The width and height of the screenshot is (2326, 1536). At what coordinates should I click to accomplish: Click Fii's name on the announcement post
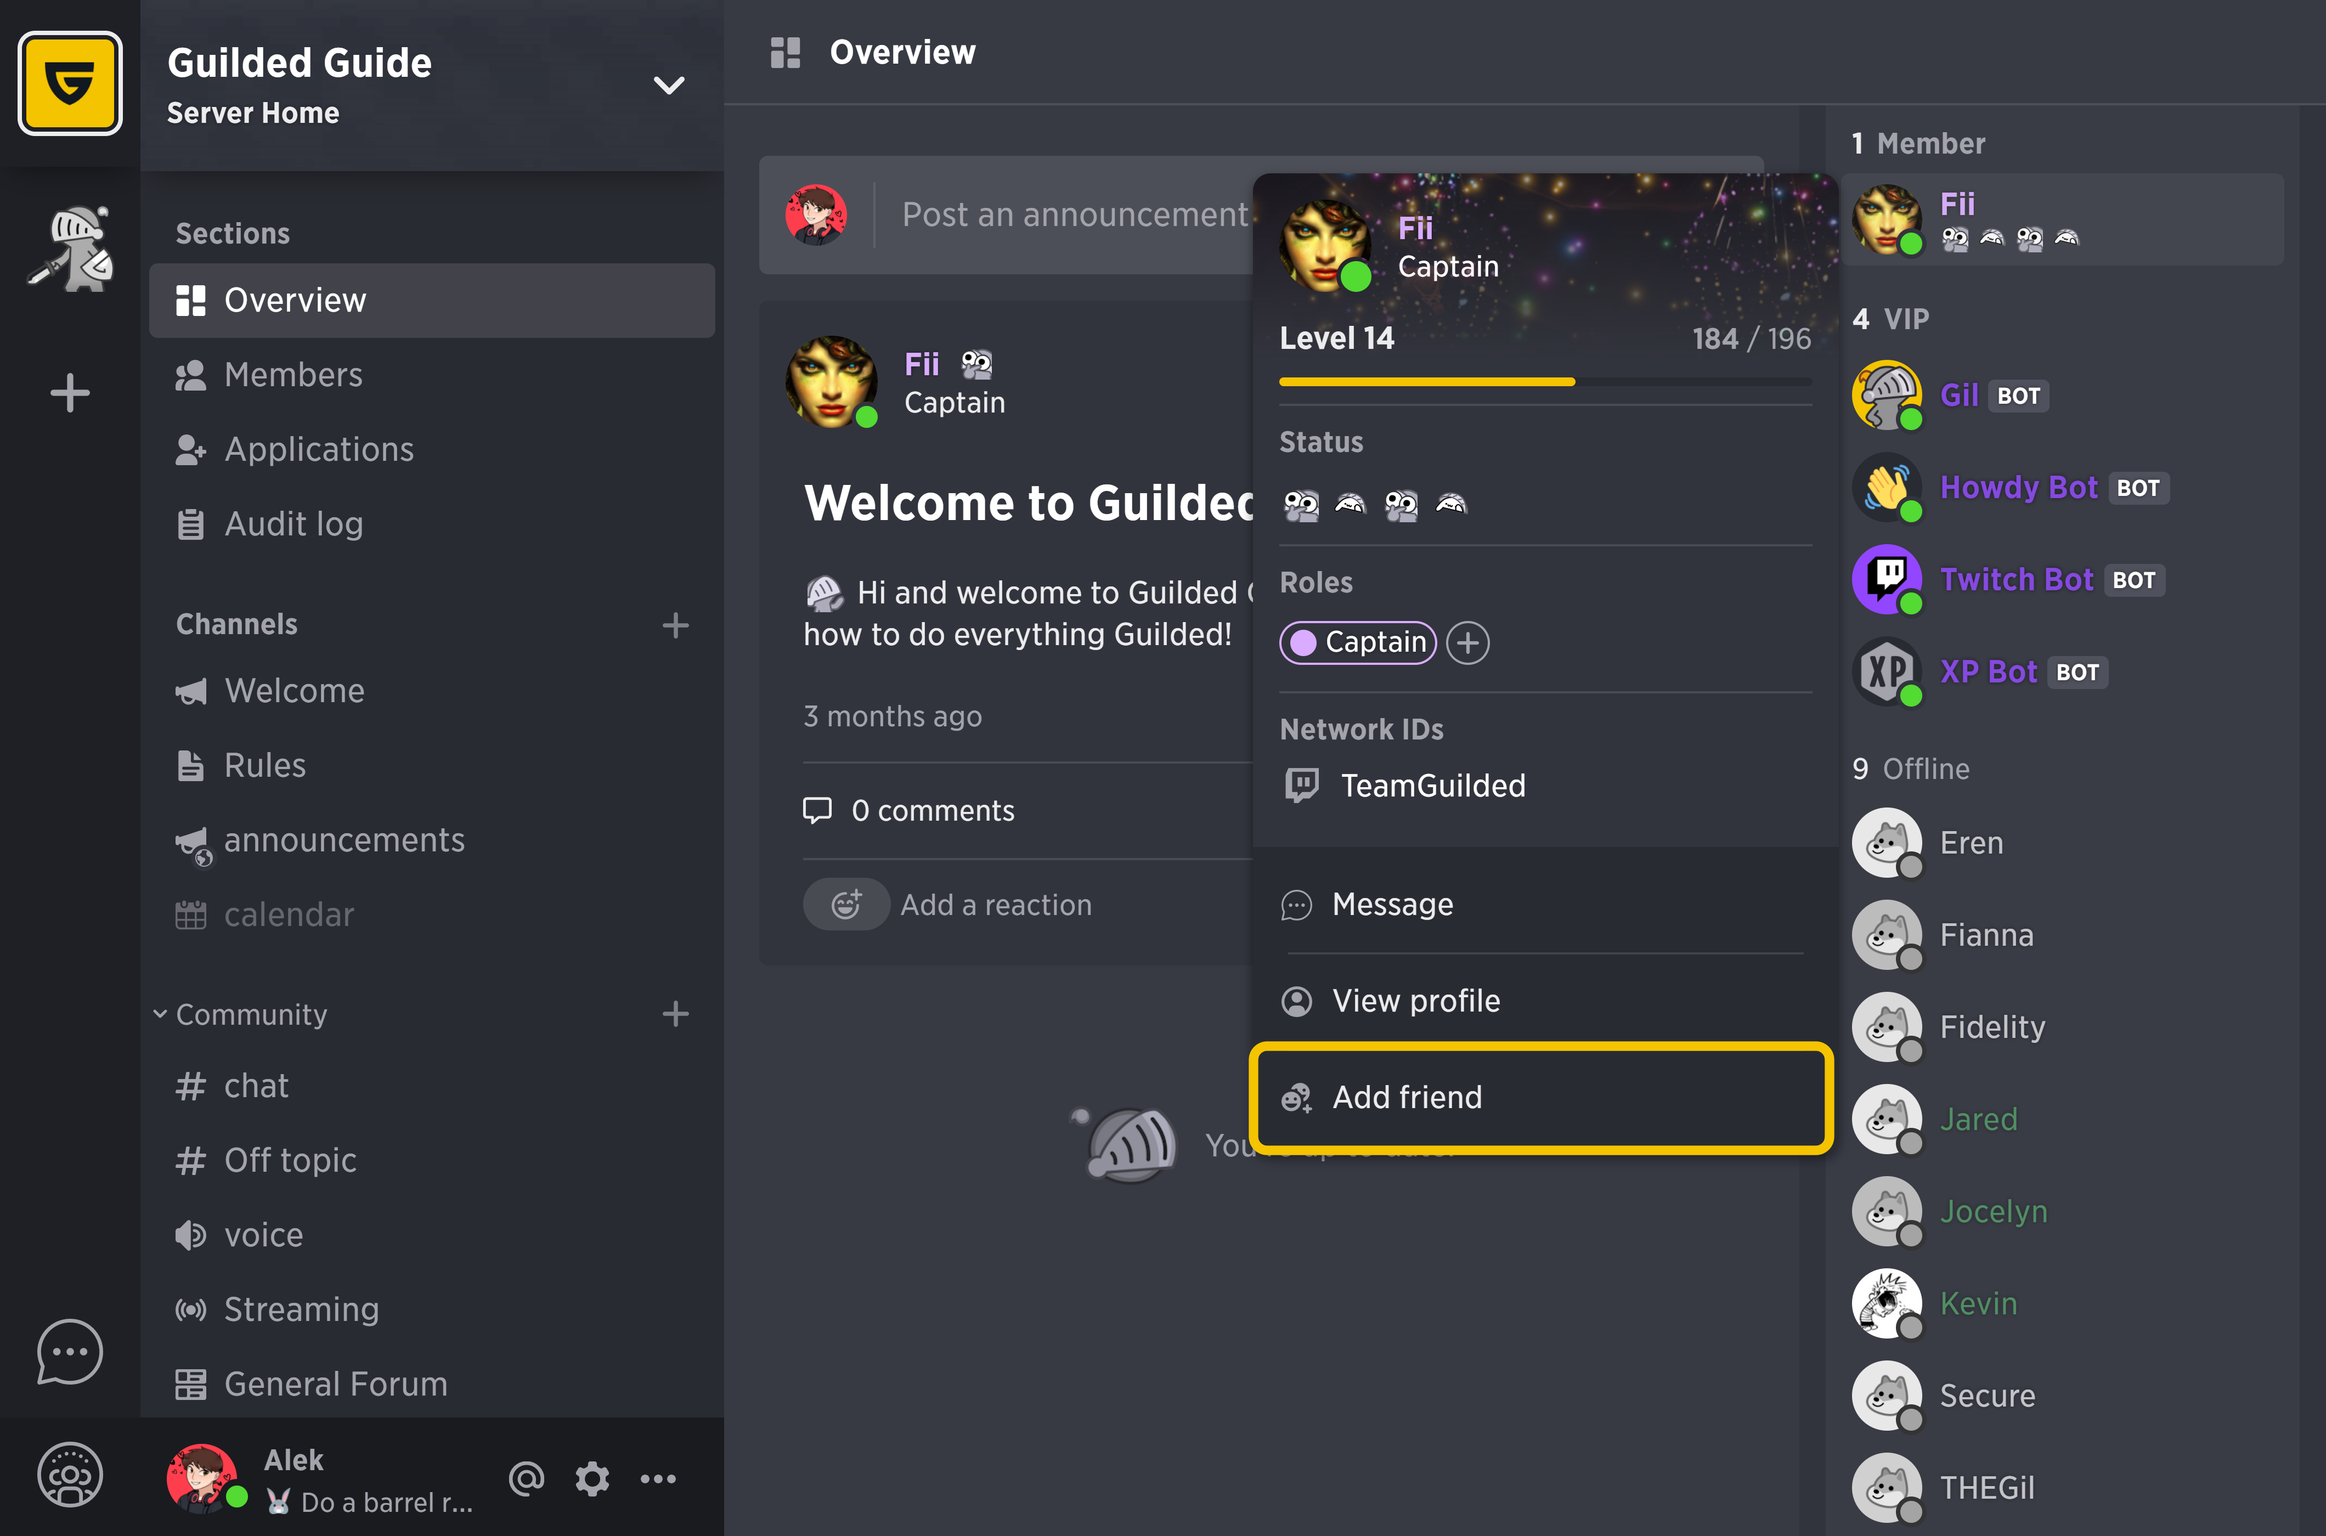[x=922, y=364]
